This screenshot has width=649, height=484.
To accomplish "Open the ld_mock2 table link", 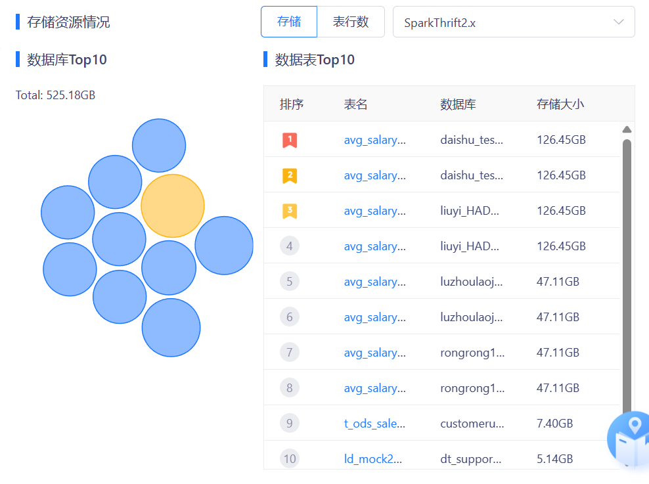I will coord(372,459).
